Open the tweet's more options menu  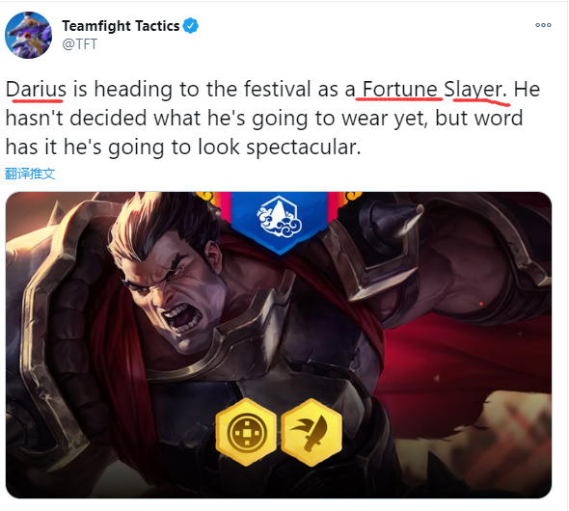click(543, 25)
